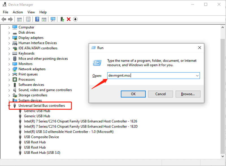Click the Forward arrow toolbar icon

pos(10,19)
